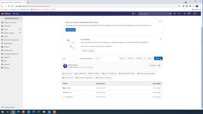Click Add Security Testing button

(103, 78)
